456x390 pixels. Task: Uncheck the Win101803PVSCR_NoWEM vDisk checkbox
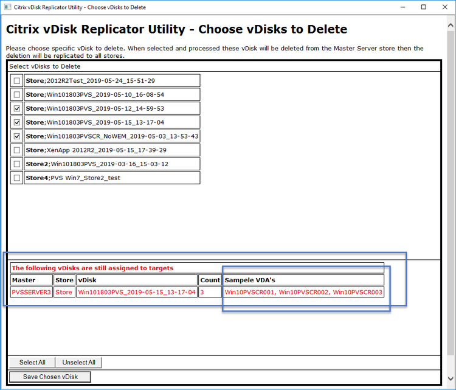(x=17, y=136)
